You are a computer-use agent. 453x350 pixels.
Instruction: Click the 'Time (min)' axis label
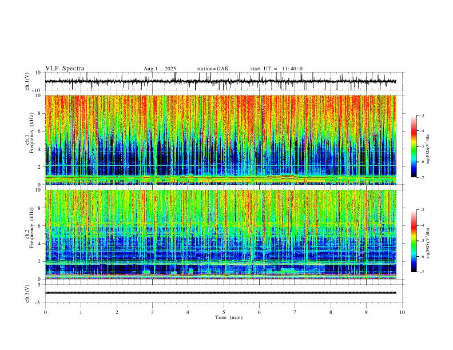pyautogui.click(x=229, y=317)
